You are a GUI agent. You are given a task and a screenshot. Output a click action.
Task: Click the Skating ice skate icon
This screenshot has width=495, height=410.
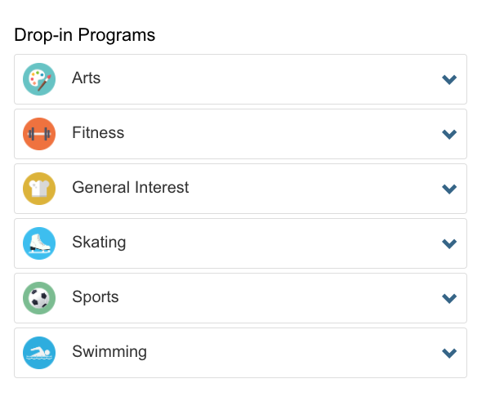39,243
